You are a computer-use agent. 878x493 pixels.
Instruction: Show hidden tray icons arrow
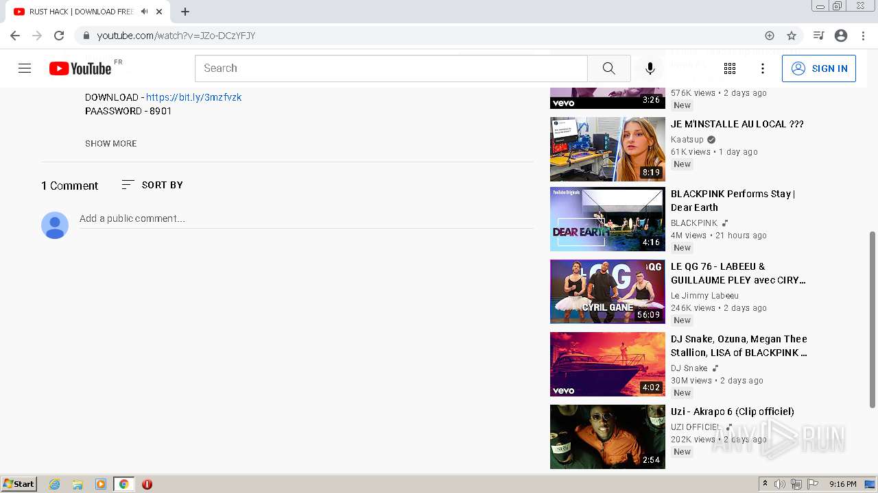click(765, 484)
